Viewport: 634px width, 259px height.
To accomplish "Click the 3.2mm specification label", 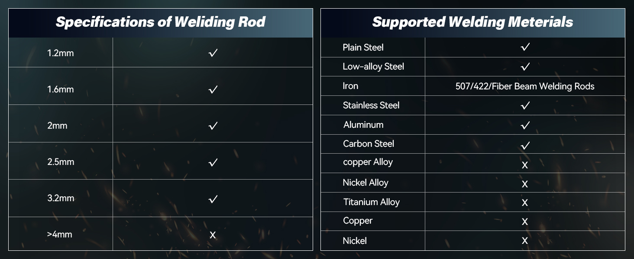I will [61, 198].
